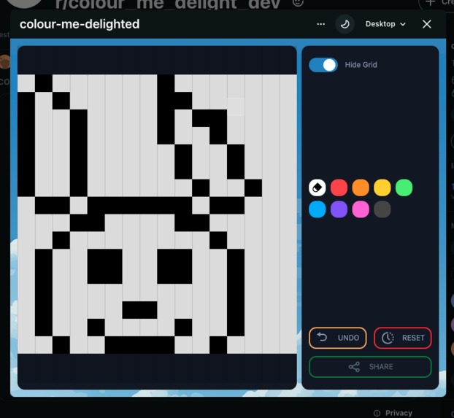Open the three-dots more options menu
454x418 pixels.
tap(321, 24)
